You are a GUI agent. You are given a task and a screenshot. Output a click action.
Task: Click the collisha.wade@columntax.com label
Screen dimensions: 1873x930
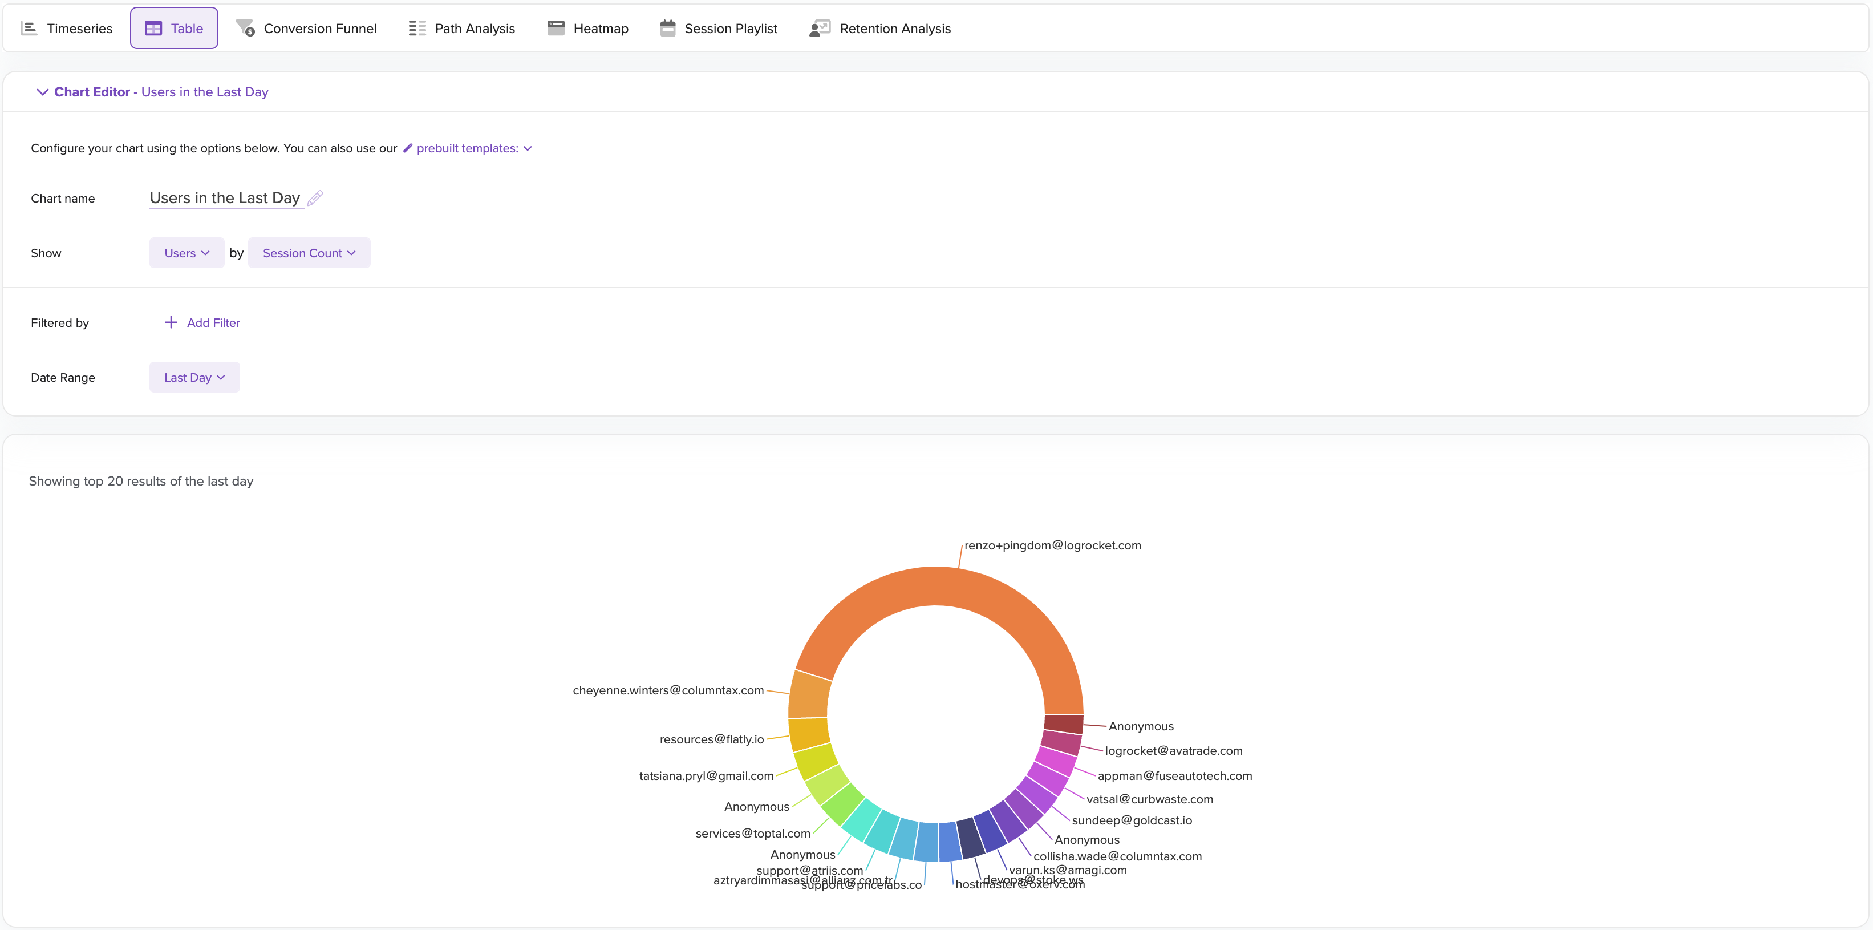point(1117,856)
